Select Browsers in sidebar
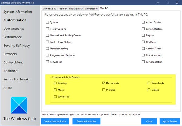Image resolution: width=182 pixels, height=126 pixels. (x=10, y=54)
